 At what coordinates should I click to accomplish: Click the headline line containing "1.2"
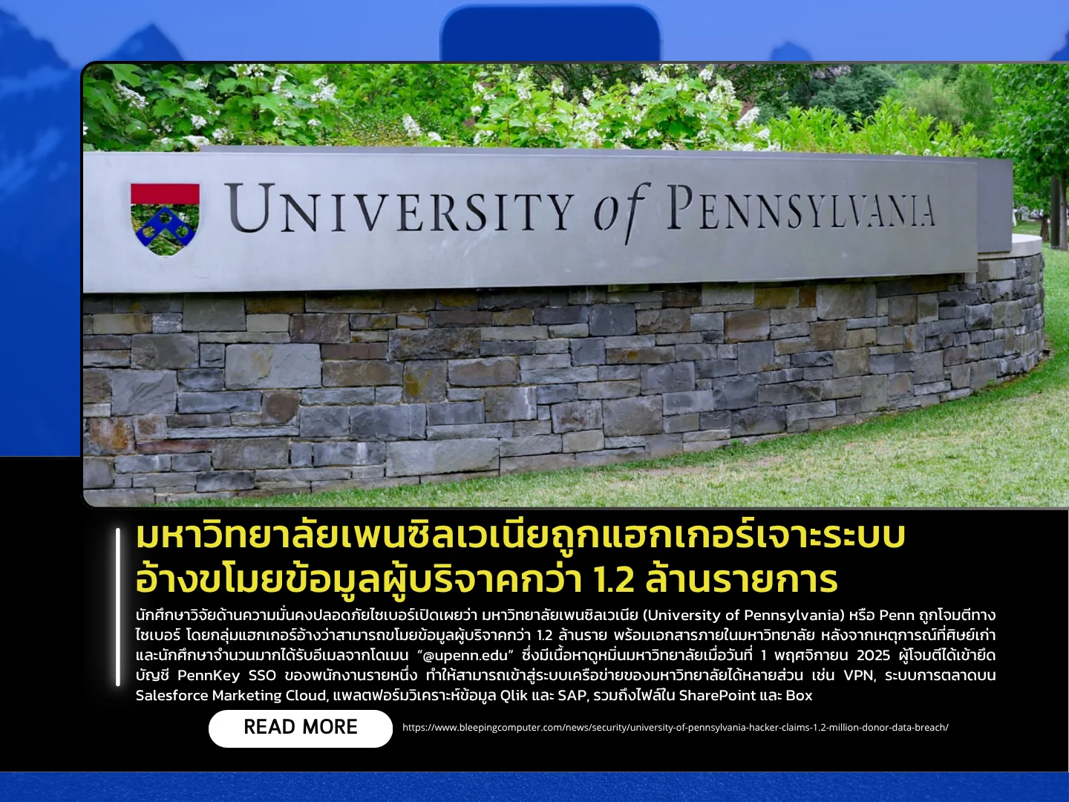point(486,580)
